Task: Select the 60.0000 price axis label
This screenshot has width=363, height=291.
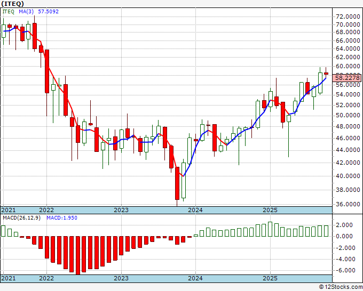Action: 348,66
